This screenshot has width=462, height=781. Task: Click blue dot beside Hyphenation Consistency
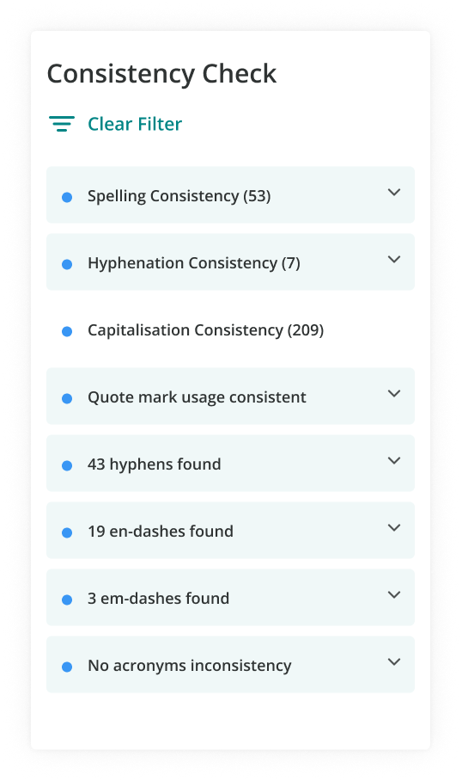click(x=67, y=264)
